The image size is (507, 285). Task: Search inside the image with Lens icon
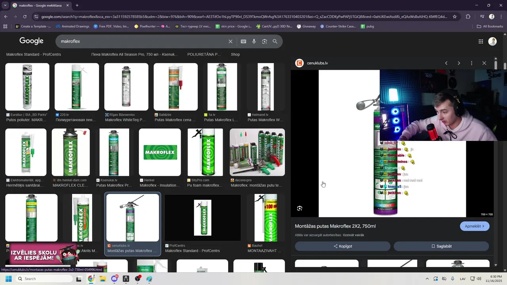[300, 208]
